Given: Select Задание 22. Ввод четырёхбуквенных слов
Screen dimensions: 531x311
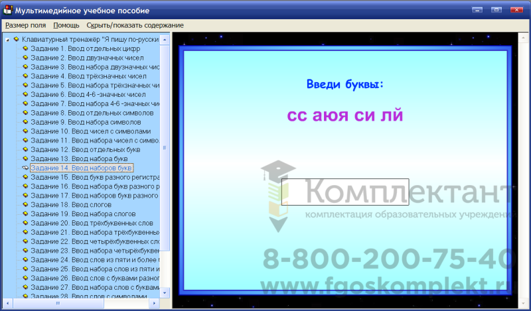Looking at the screenshot, I should [95, 241].
